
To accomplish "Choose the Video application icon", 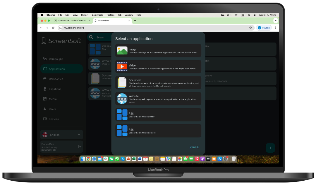I will (122, 67).
